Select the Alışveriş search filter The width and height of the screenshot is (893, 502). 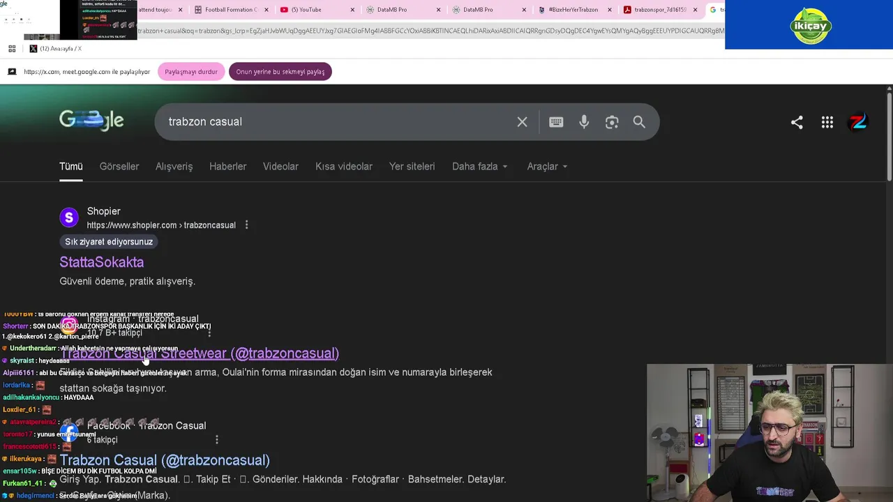click(174, 166)
